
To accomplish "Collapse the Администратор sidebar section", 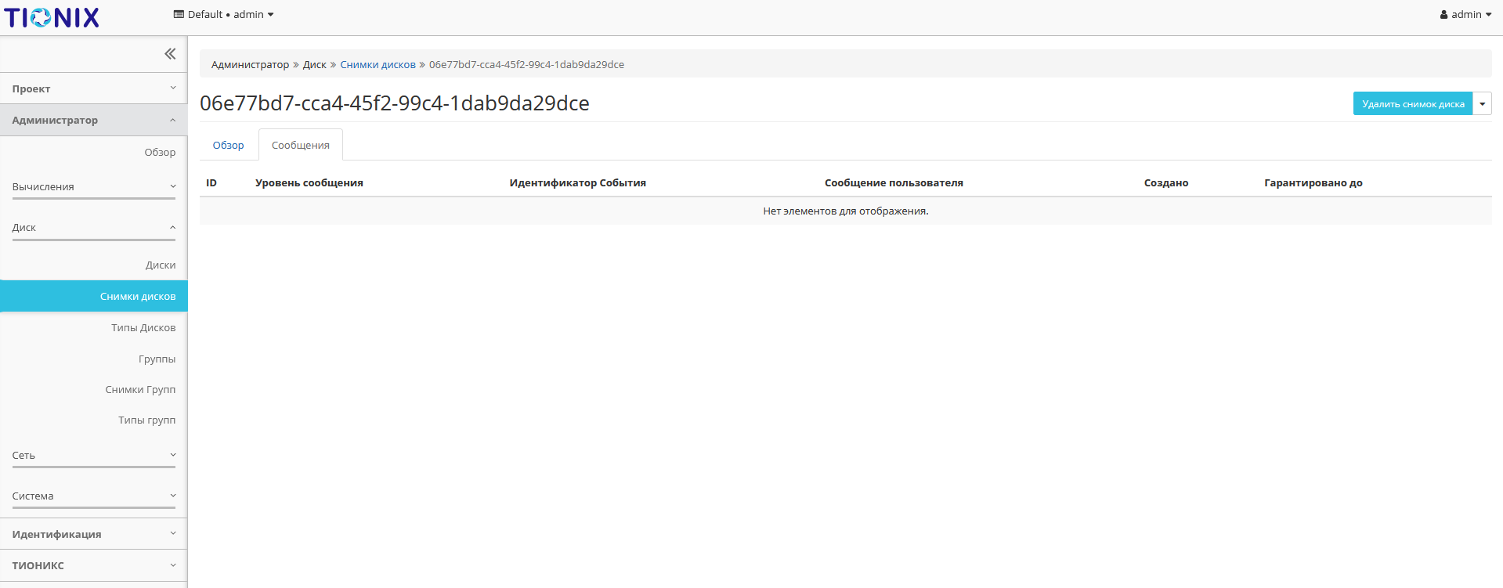I will 94,121.
